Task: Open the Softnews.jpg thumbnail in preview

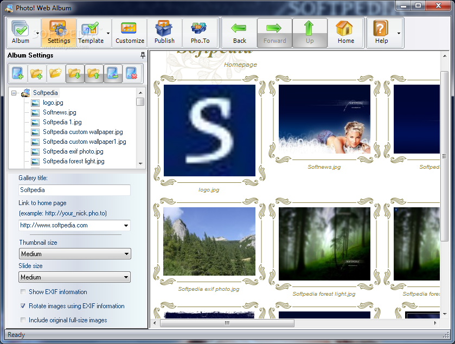Action: pos(324,119)
